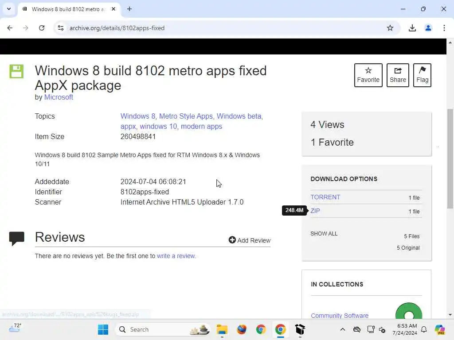Click the cloud sync off tray icon
The width and height of the screenshot is (454, 340).
[357, 329]
